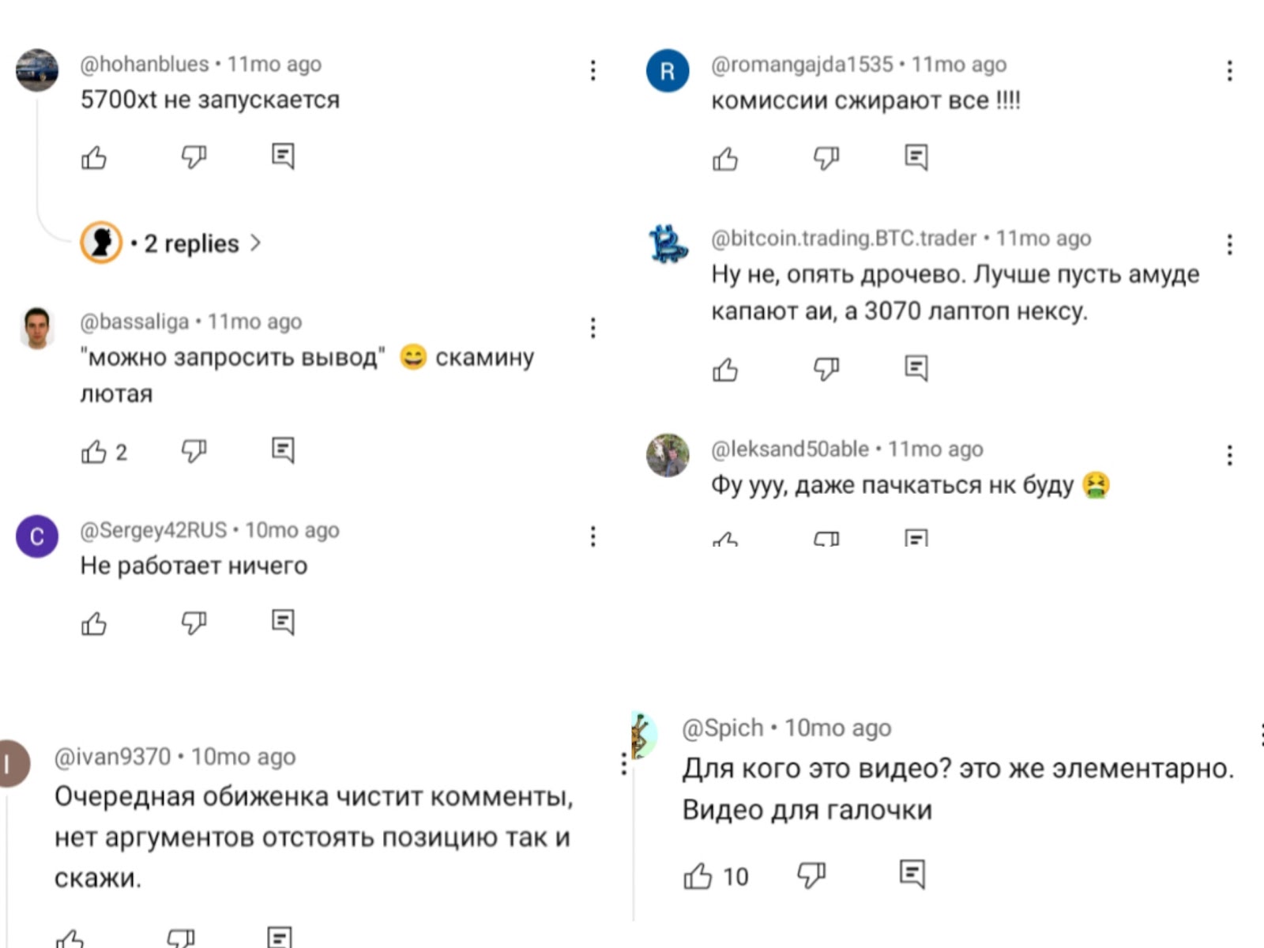Reply to the @Spich comment
This screenshot has width=1264, height=948.
[x=912, y=874]
